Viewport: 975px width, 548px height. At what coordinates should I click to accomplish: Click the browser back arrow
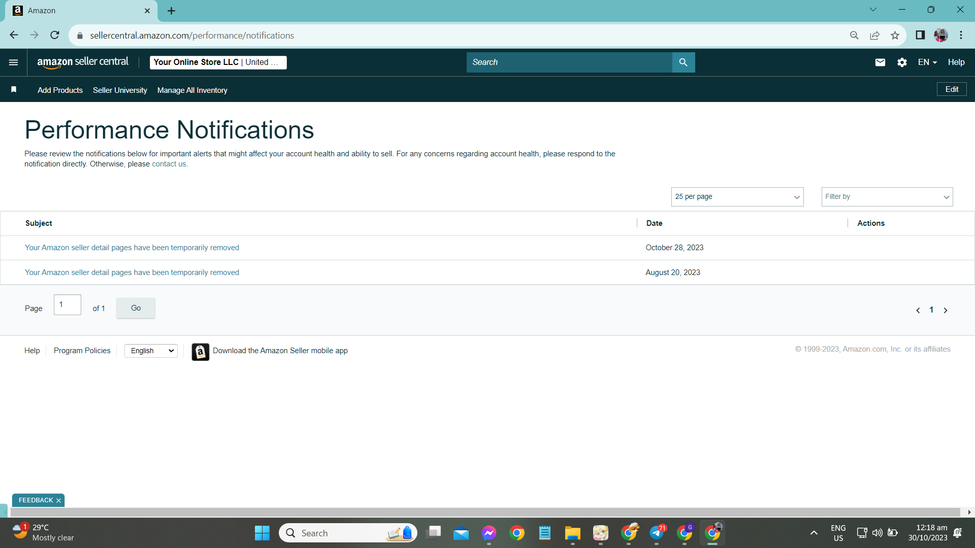(14, 35)
